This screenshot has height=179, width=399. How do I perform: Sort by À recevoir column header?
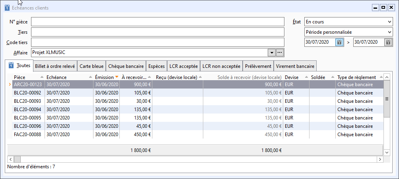tap(136, 77)
